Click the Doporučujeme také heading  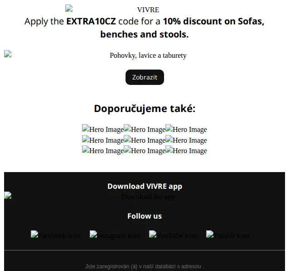[145, 108]
